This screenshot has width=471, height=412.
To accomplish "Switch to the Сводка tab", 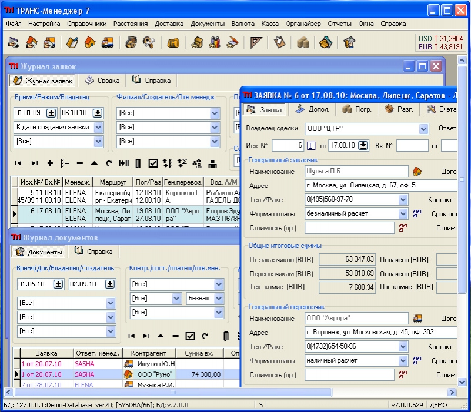I will [x=103, y=81].
